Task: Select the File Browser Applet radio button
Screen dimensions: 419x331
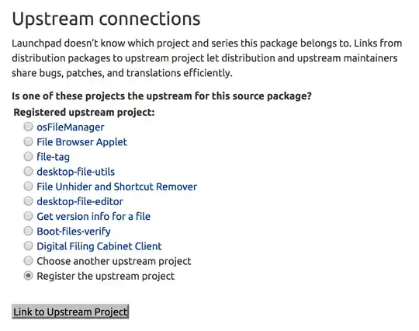Action: 28,141
